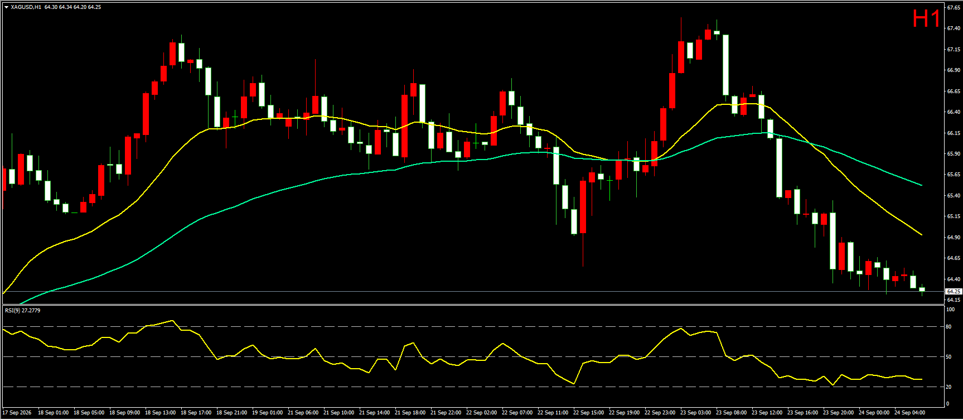The width and height of the screenshot is (963, 420).
Task: Open the triangle menu beside XAGUSD,H1
Action: tap(6, 7)
